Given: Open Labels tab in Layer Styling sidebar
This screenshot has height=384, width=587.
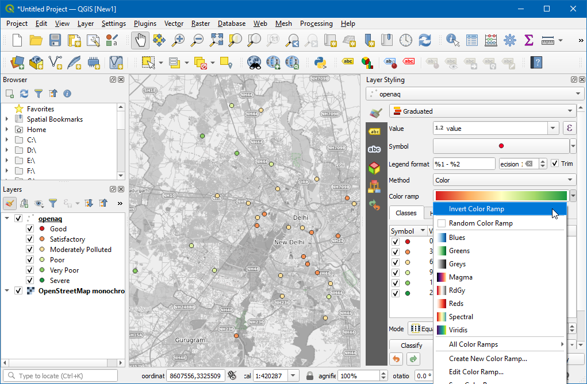Looking at the screenshot, I should pos(374,131).
